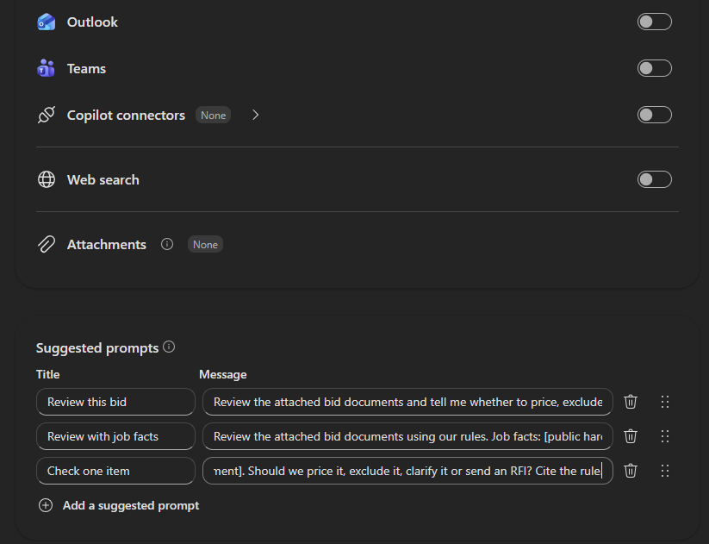Edit the Review with job facts title field
The image size is (709, 544).
[115, 436]
